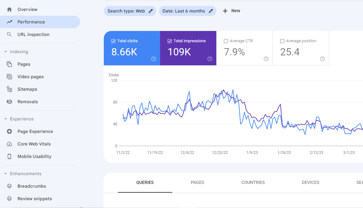Click the Overview home icon
This screenshot has width=363, height=208.
[9, 9]
